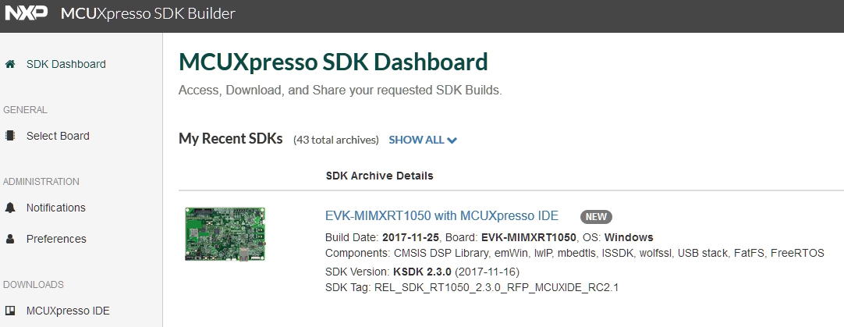Screen dimensions: 844x327
Task: Click the MCUXpresso SDK Builder header title
Action: pos(147,14)
